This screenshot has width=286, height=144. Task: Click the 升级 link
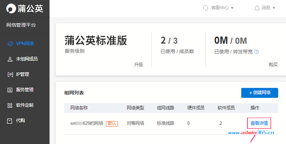click(139, 65)
